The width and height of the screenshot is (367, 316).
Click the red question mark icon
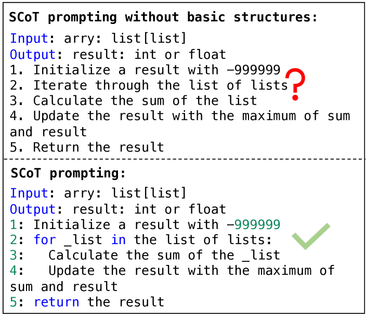[297, 84]
